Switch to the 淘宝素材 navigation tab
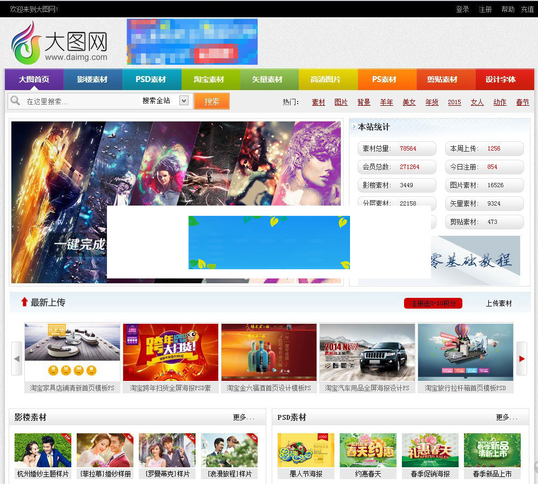The width and height of the screenshot is (538, 484). point(210,79)
